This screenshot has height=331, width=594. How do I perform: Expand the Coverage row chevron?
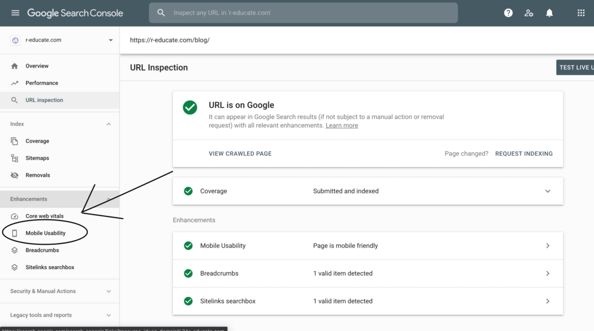tap(548, 191)
